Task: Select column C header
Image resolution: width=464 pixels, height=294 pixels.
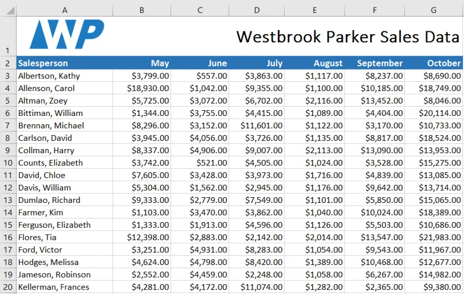Action: [x=200, y=10]
